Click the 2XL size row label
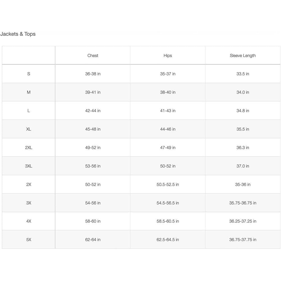Screen dimensions: 281x281 (29, 148)
